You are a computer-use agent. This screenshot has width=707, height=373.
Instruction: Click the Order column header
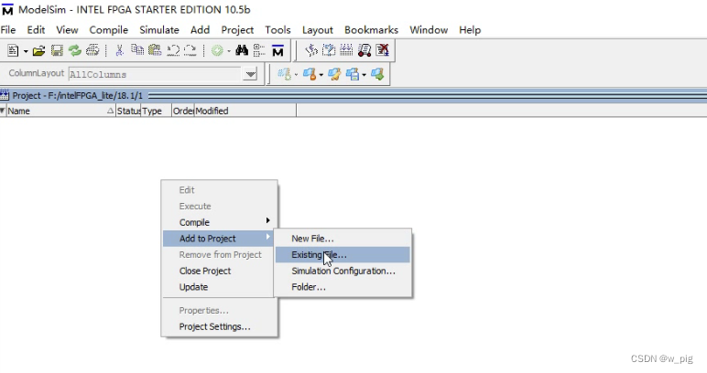tap(183, 111)
